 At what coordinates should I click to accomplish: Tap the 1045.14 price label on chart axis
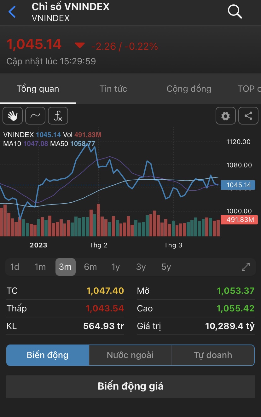(x=238, y=185)
